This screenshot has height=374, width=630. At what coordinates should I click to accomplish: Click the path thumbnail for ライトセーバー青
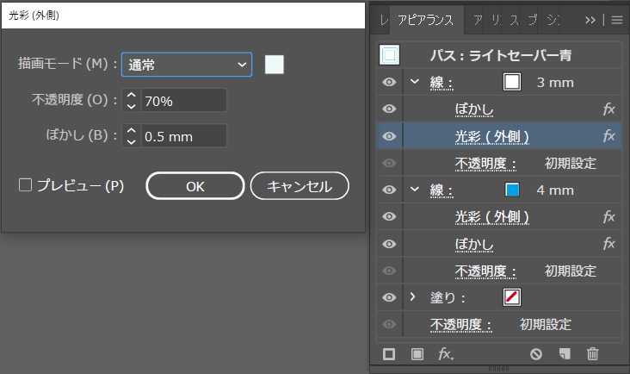point(389,54)
